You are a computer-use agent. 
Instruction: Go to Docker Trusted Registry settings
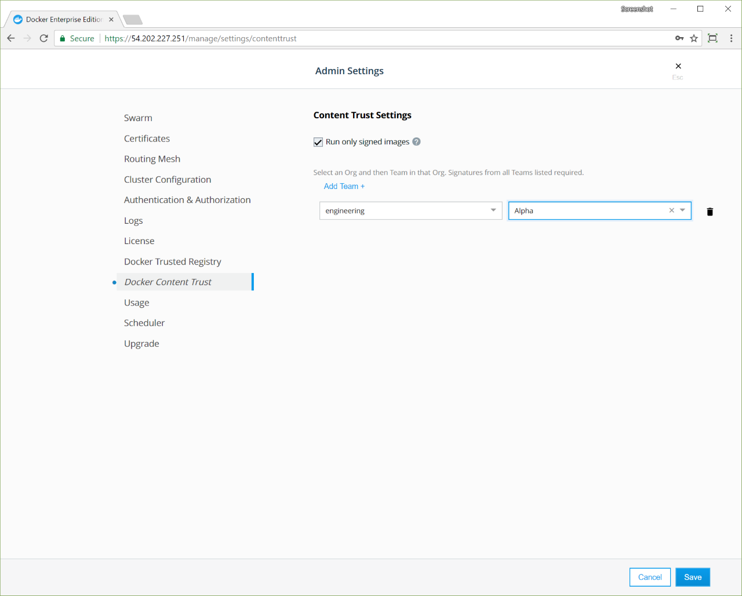click(x=172, y=261)
